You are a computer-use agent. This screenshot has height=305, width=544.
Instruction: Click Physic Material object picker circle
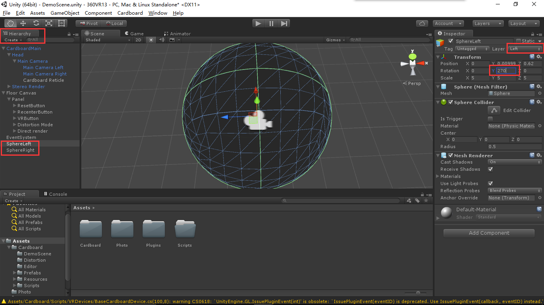pyautogui.click(x=540, y=126)
